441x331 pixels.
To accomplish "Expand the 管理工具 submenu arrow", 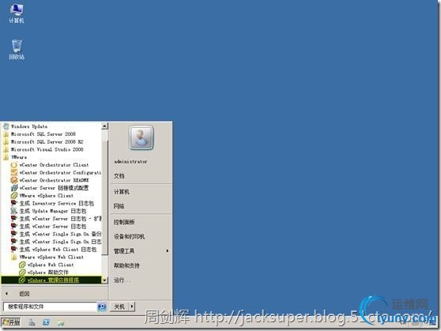I will coord(168,250).
